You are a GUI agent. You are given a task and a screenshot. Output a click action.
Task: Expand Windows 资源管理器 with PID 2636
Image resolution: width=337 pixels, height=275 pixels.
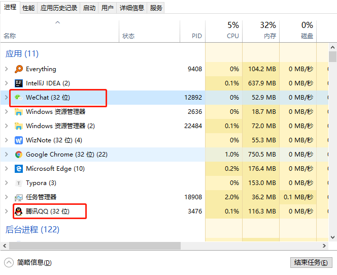(7, 111)
